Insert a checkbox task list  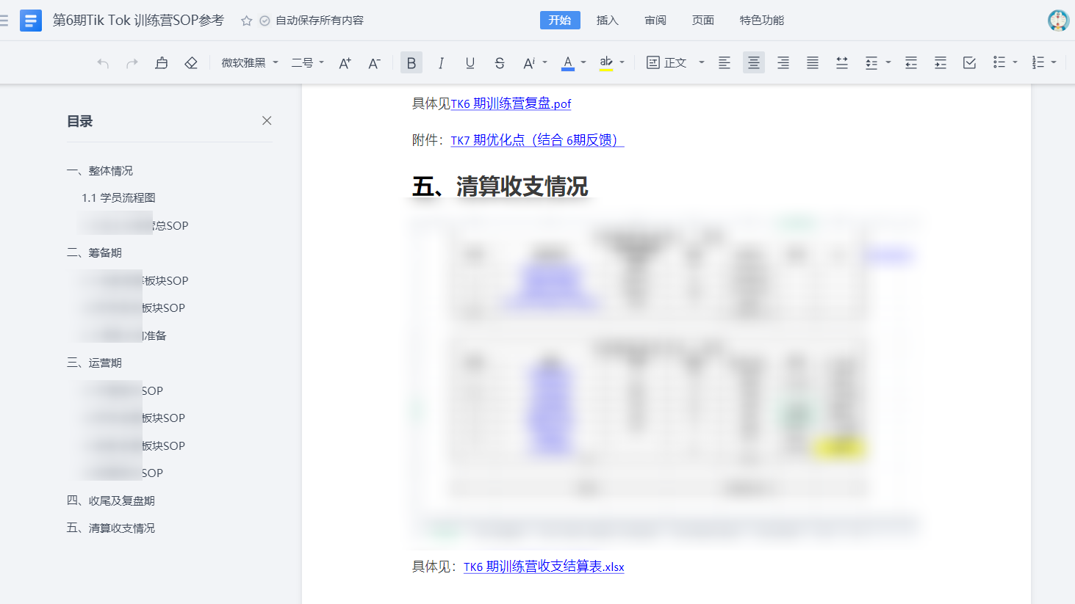tap(970, 63)
